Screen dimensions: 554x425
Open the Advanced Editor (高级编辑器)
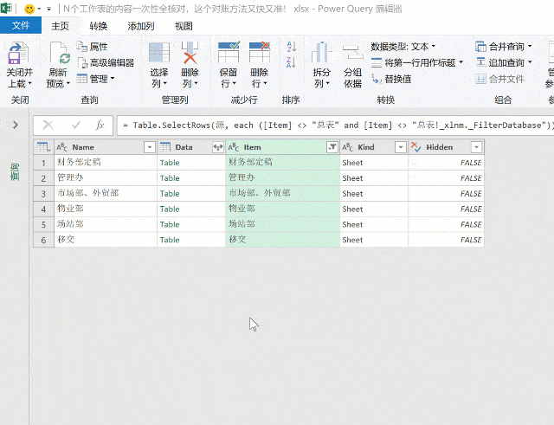(x=106, y=63)
